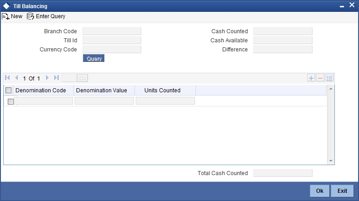Click the Total Cash Counted field
Image resolution: width=359 pixels, height=201 pixels.
point(283,173)
